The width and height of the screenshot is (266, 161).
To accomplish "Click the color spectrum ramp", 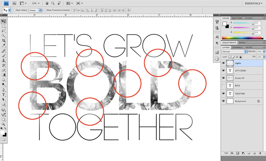I will point(243,38).
